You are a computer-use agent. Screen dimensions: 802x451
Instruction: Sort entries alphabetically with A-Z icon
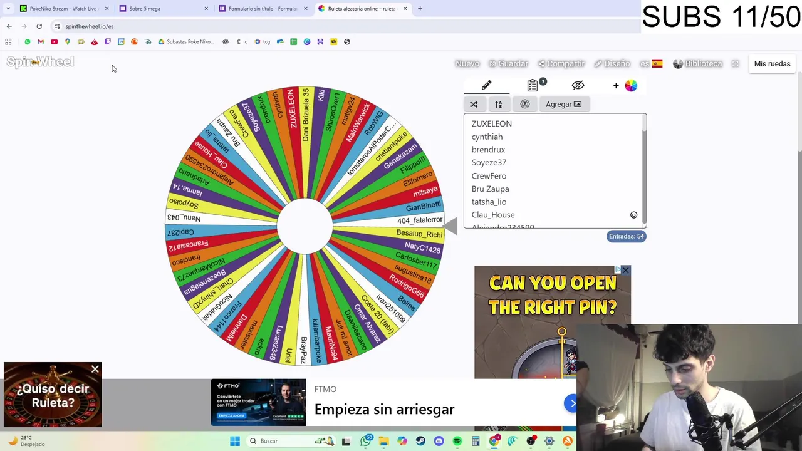(x=499, y=105)
